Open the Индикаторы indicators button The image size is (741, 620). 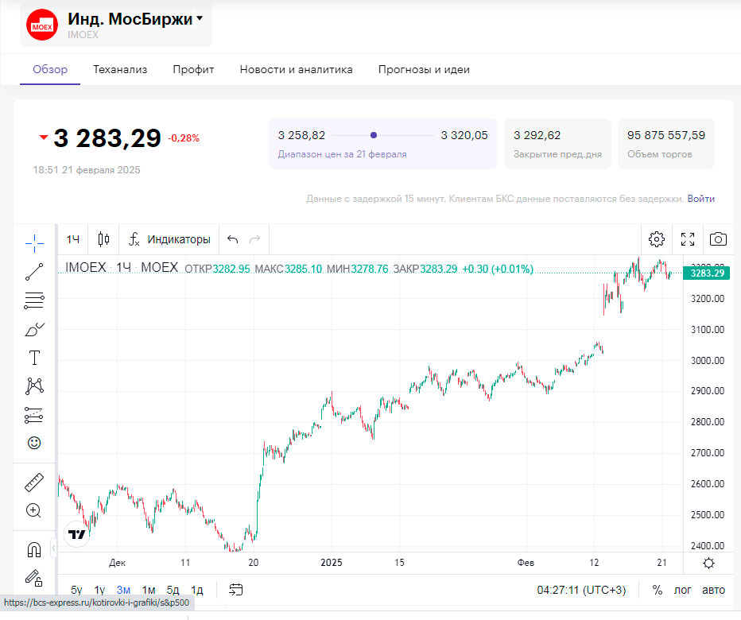169,239
